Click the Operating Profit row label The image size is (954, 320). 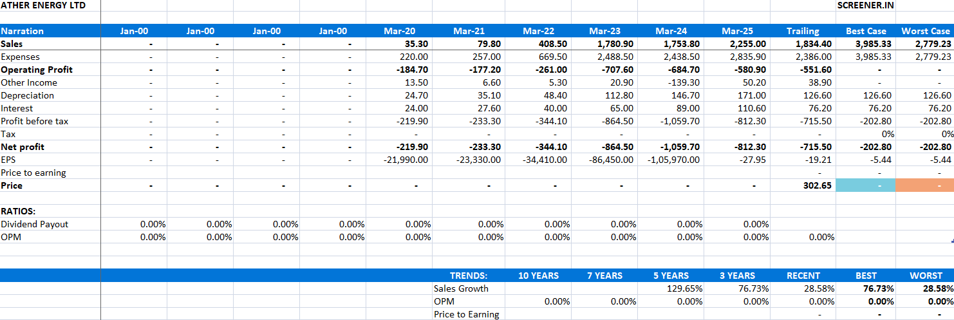(37, 70)
